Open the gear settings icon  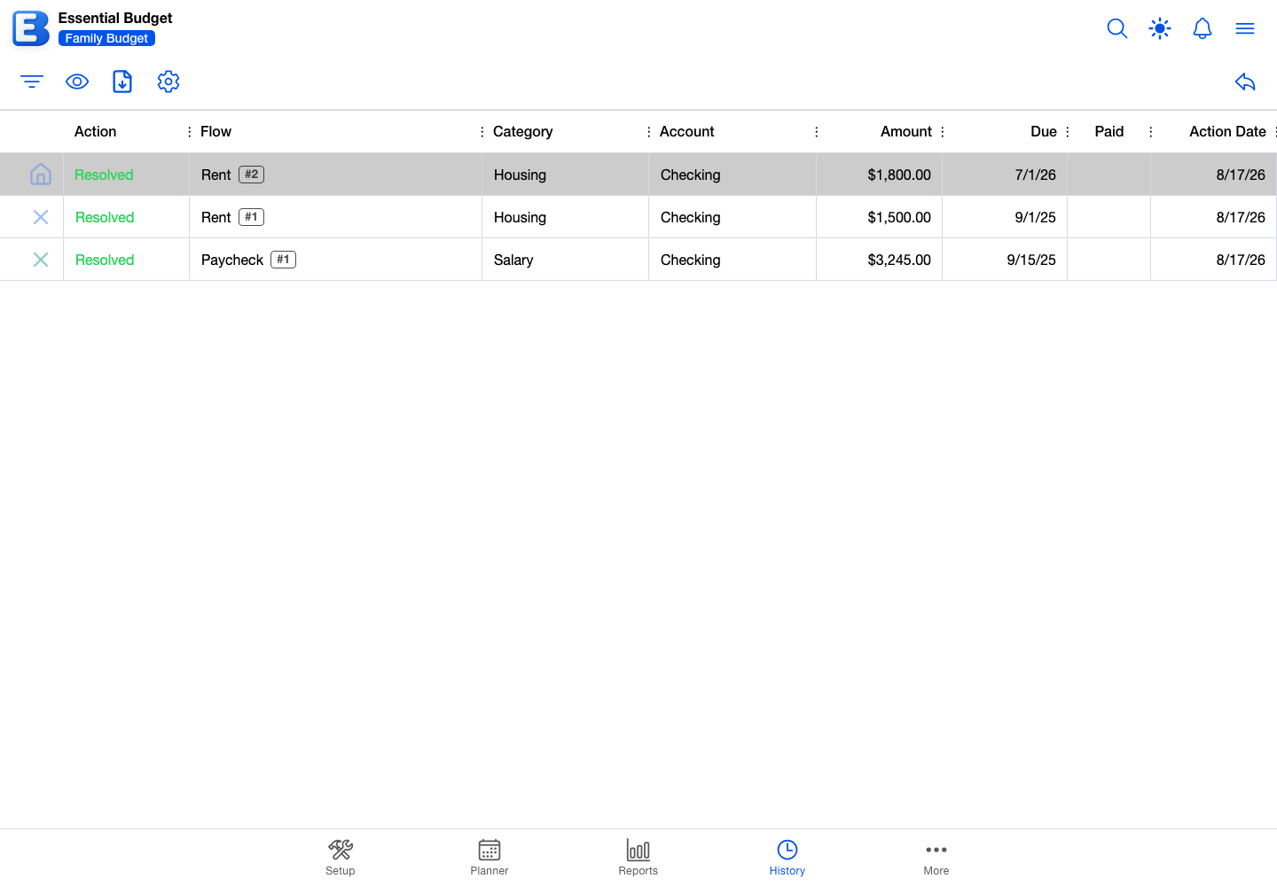(x=168, y=82)
